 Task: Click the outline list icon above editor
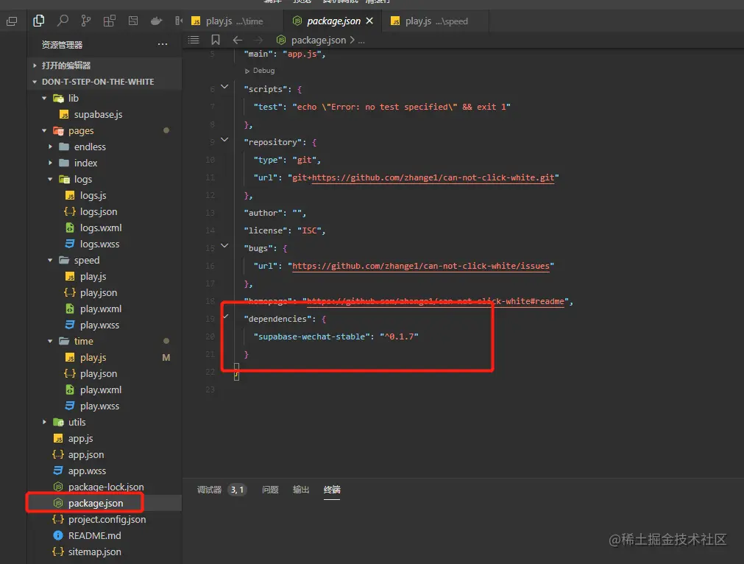coord(194,40)
